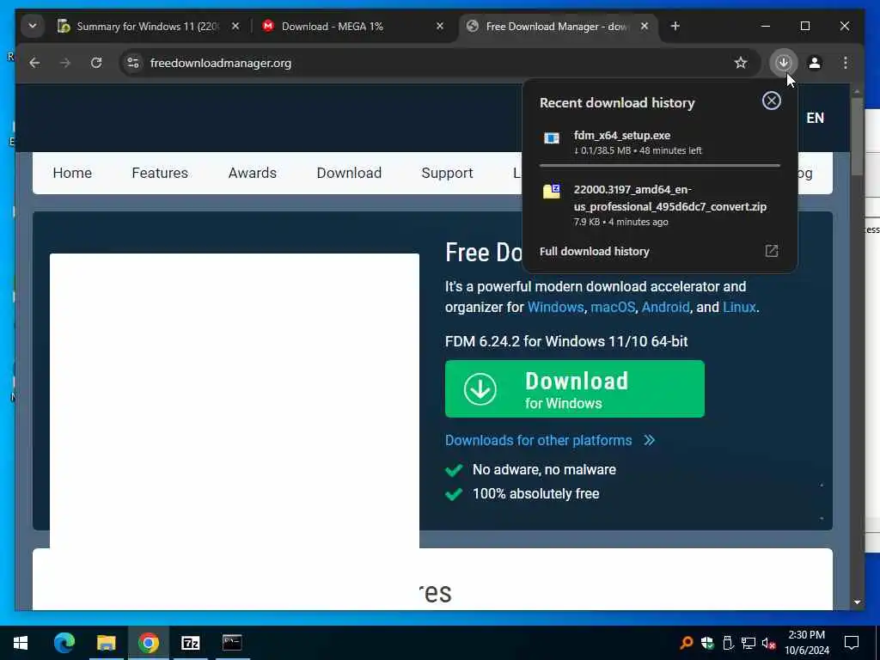Open the Download menu item
This screenshot has height=660, width=880.
(349, 173)
